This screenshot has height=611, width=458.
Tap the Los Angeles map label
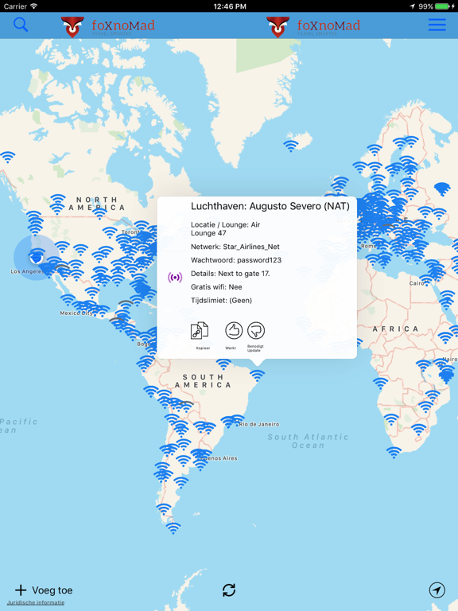coord(26,271)
